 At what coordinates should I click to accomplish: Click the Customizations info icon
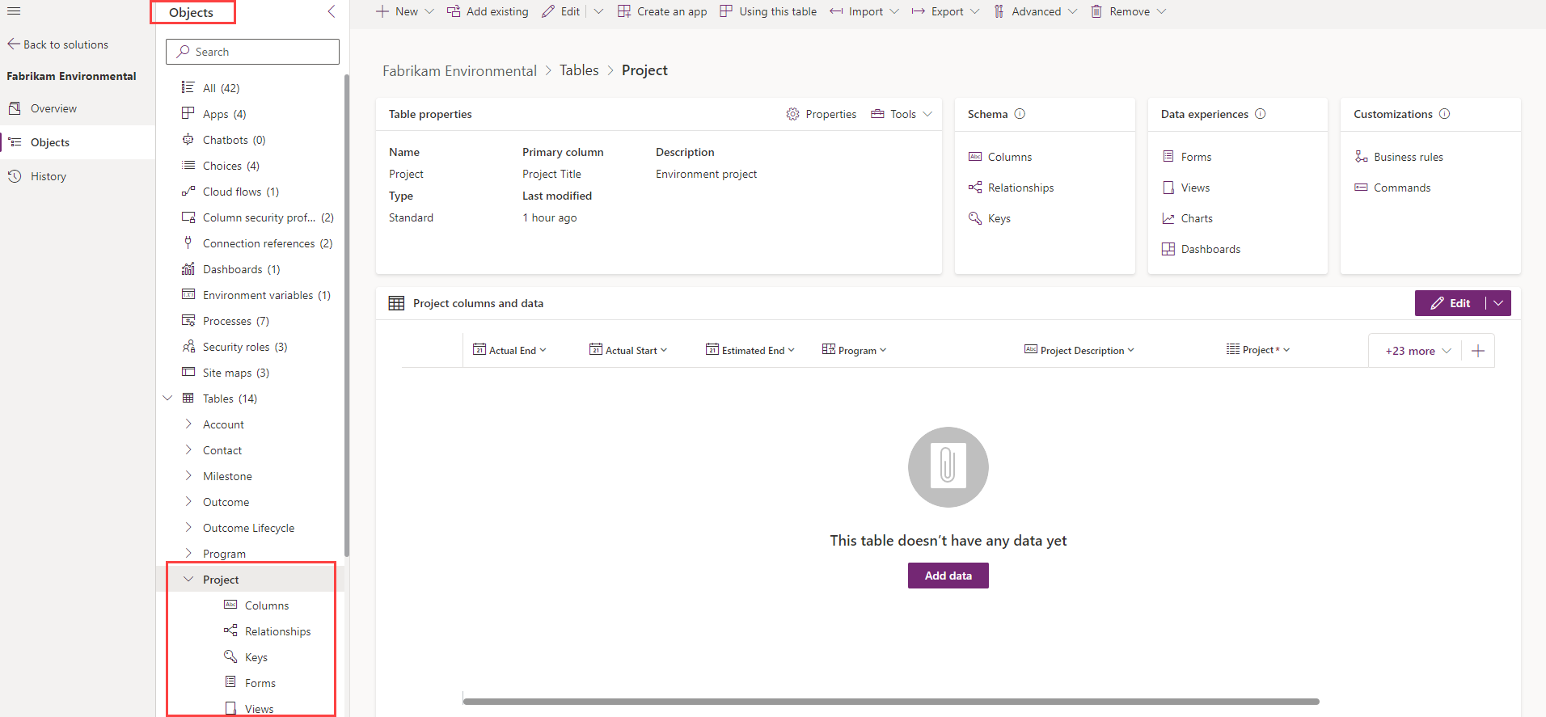(1444, 114)
